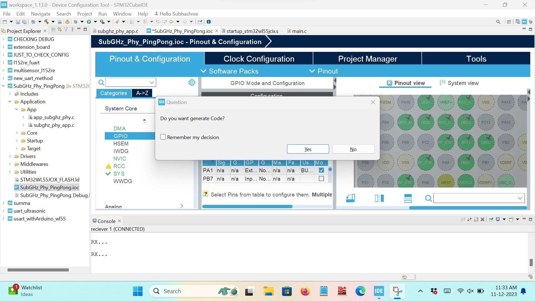Enable Remember my decision checkbox
This screenshot has height=301, width=535.
coord(163,137)
